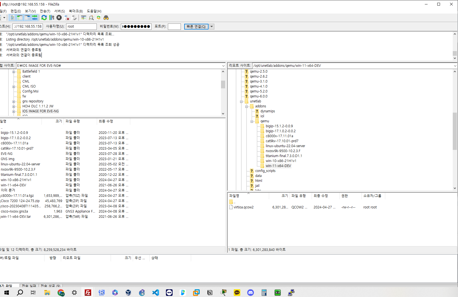Open the Server (서버) menu
This screenshot has width=458, height=297.
coord(59,11)
